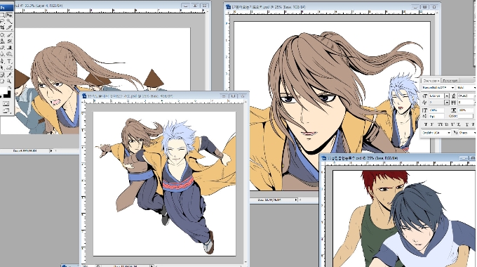
Task: Open status bar arrow of the 33.3% document window
Action: pos(51,150)
